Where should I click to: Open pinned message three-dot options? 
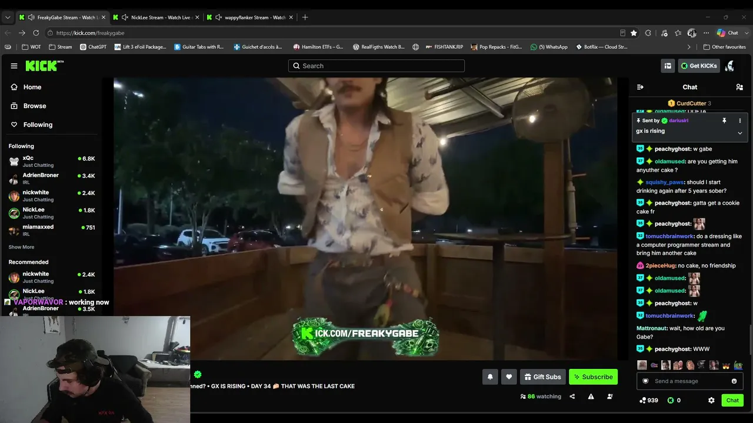click(x=740, y=120)
